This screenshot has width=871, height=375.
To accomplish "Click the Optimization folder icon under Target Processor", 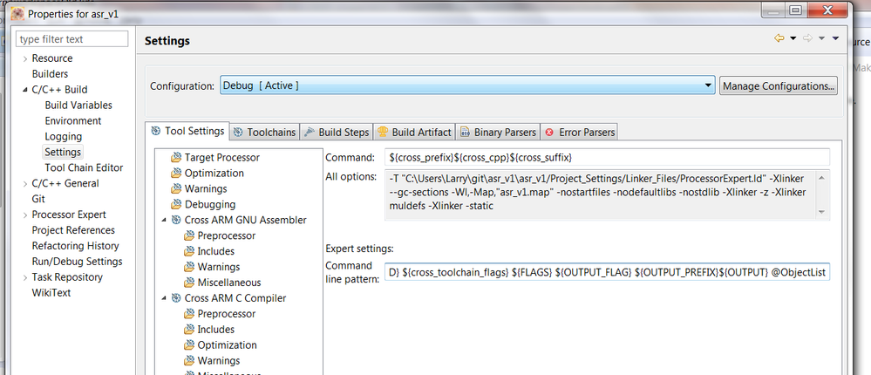I will pos(176,173).
